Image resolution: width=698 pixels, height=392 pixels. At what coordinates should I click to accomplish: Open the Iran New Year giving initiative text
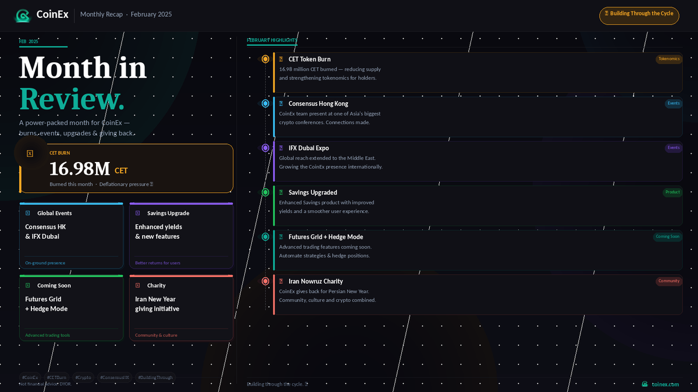click(x=157, y=304)
